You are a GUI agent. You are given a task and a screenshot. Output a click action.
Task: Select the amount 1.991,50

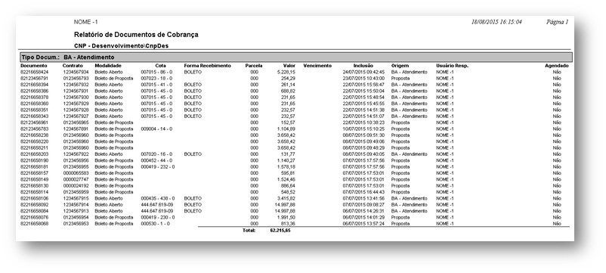point(286,217)
